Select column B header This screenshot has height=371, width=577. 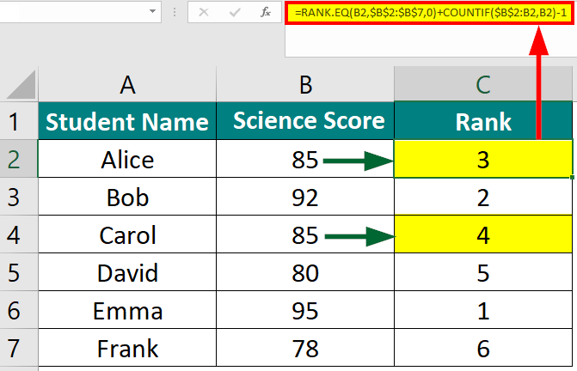pyautogui.click(x=305, y=84)
